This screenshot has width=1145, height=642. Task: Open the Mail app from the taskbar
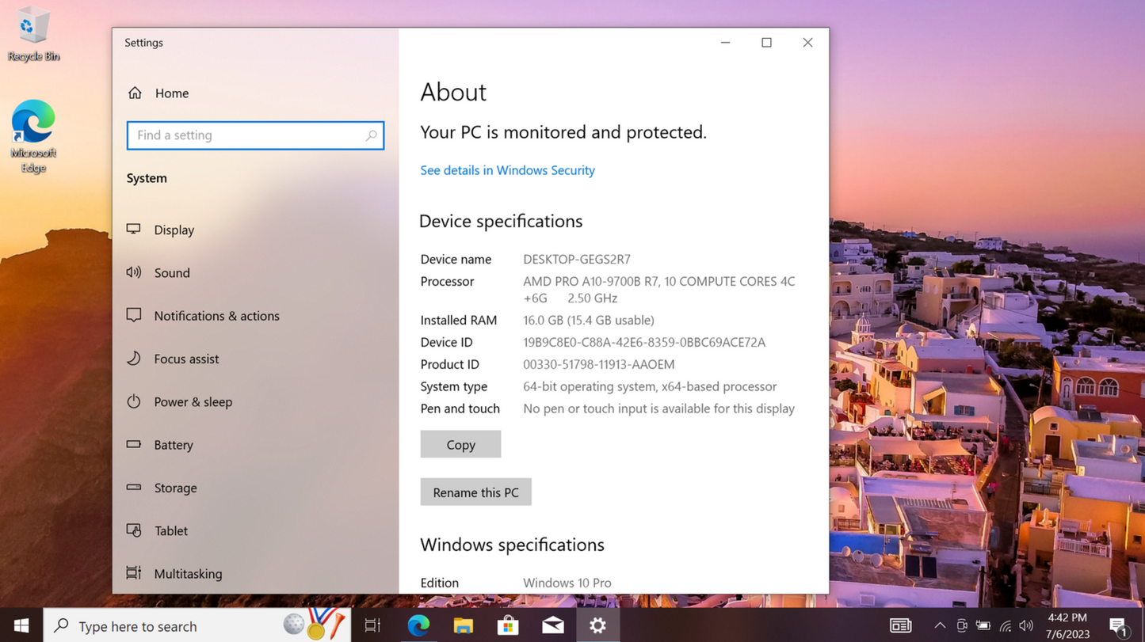[552, 625]
